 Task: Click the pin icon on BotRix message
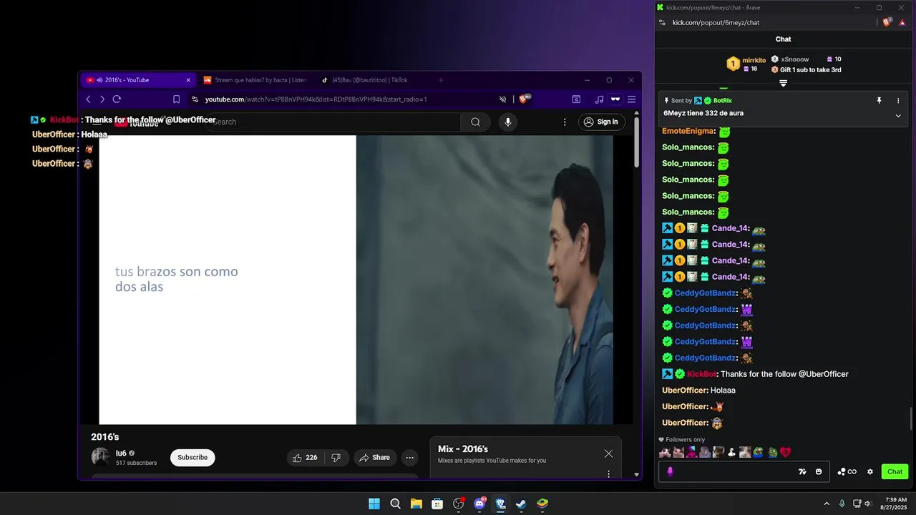tap(880, 101)
